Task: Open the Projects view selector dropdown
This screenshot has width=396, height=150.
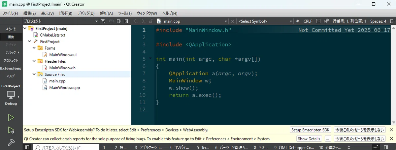Action: click(x=61, y=21)
